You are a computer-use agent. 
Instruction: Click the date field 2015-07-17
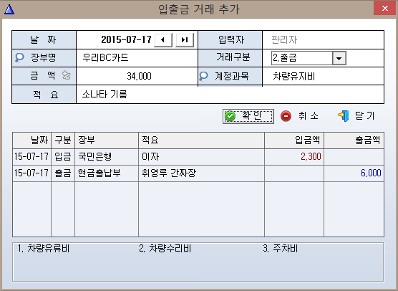tap(126, 39)
